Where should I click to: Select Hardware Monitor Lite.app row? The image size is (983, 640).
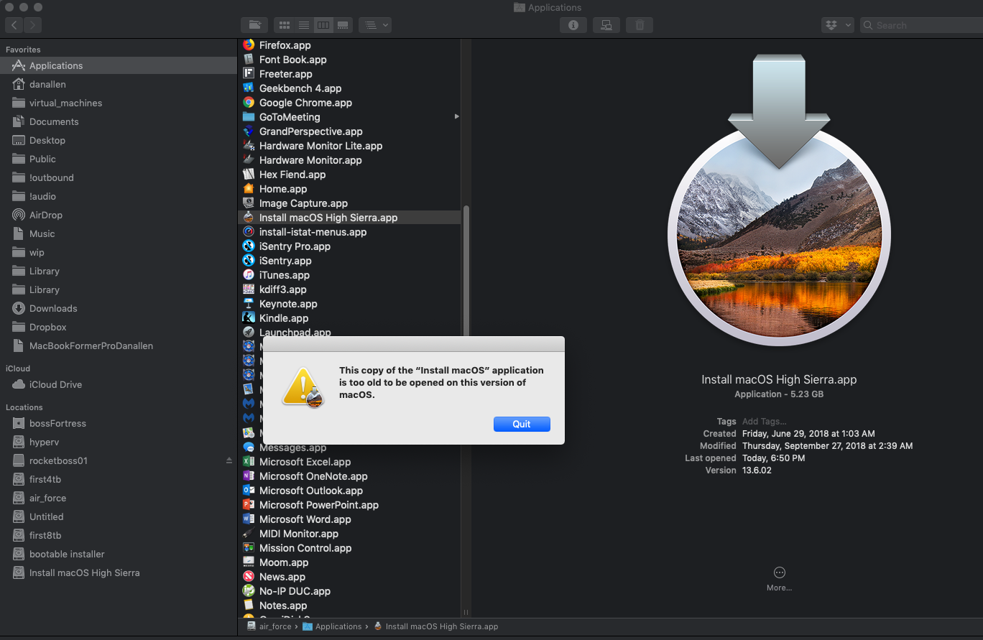point(349,146)
